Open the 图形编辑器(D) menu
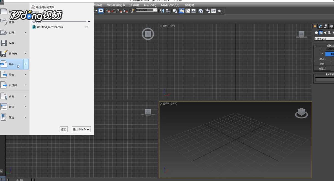 (116, 5)
